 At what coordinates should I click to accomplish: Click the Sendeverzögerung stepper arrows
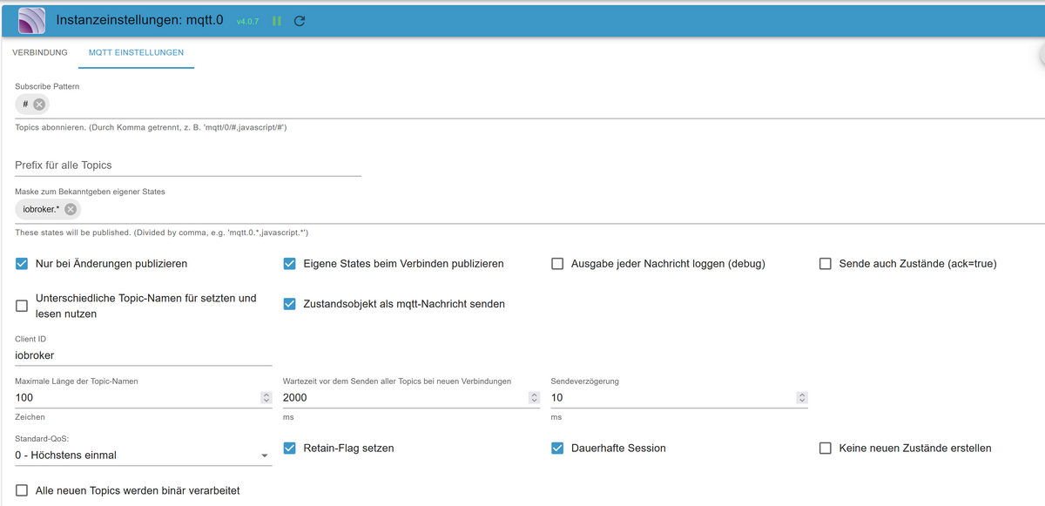tap(801, 397)
